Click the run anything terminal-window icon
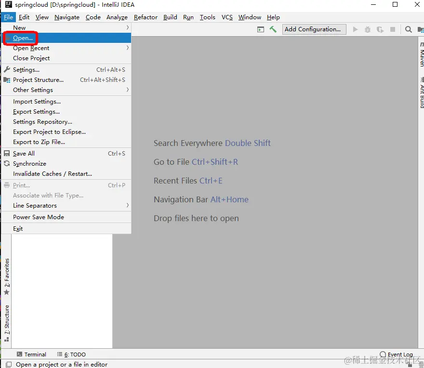424x368 pixels. [261, 29]
